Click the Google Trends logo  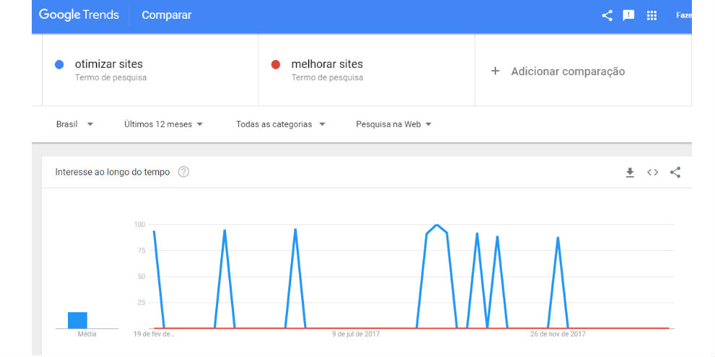pyautogui.click(x=79, y=15)
